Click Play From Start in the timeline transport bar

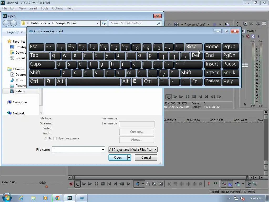pyautogui.click(x=84, y=184)
